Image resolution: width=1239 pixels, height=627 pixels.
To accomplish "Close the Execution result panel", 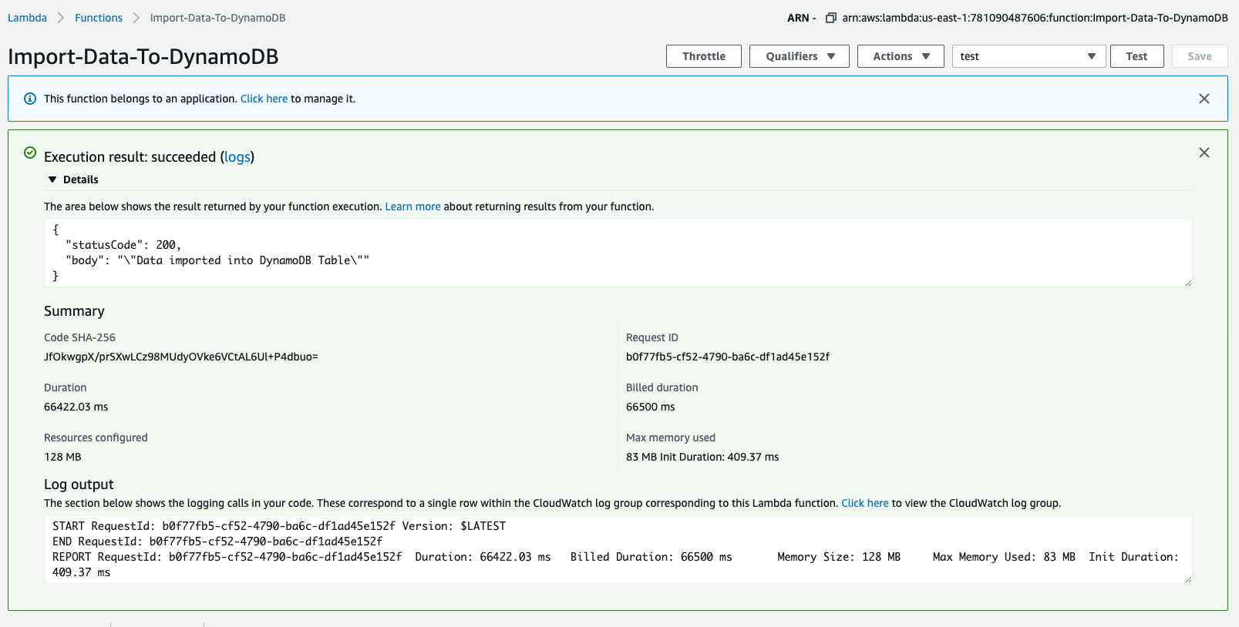I will pyautogui.click(x=1204, y=153).
